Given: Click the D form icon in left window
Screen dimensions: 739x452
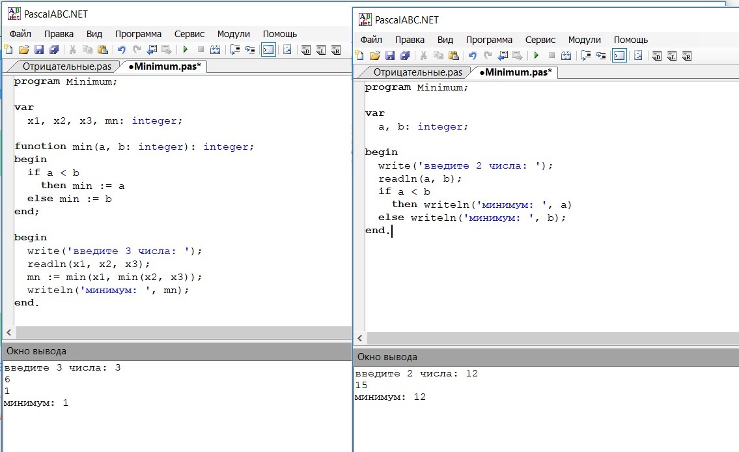Looking at the screenshot, I should pyautogui.click(x=306, y=49).
